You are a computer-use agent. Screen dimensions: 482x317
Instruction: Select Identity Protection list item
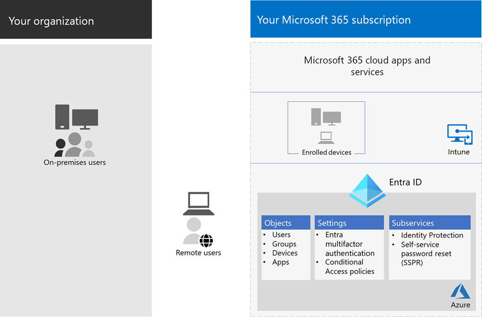tap(432, 235)
